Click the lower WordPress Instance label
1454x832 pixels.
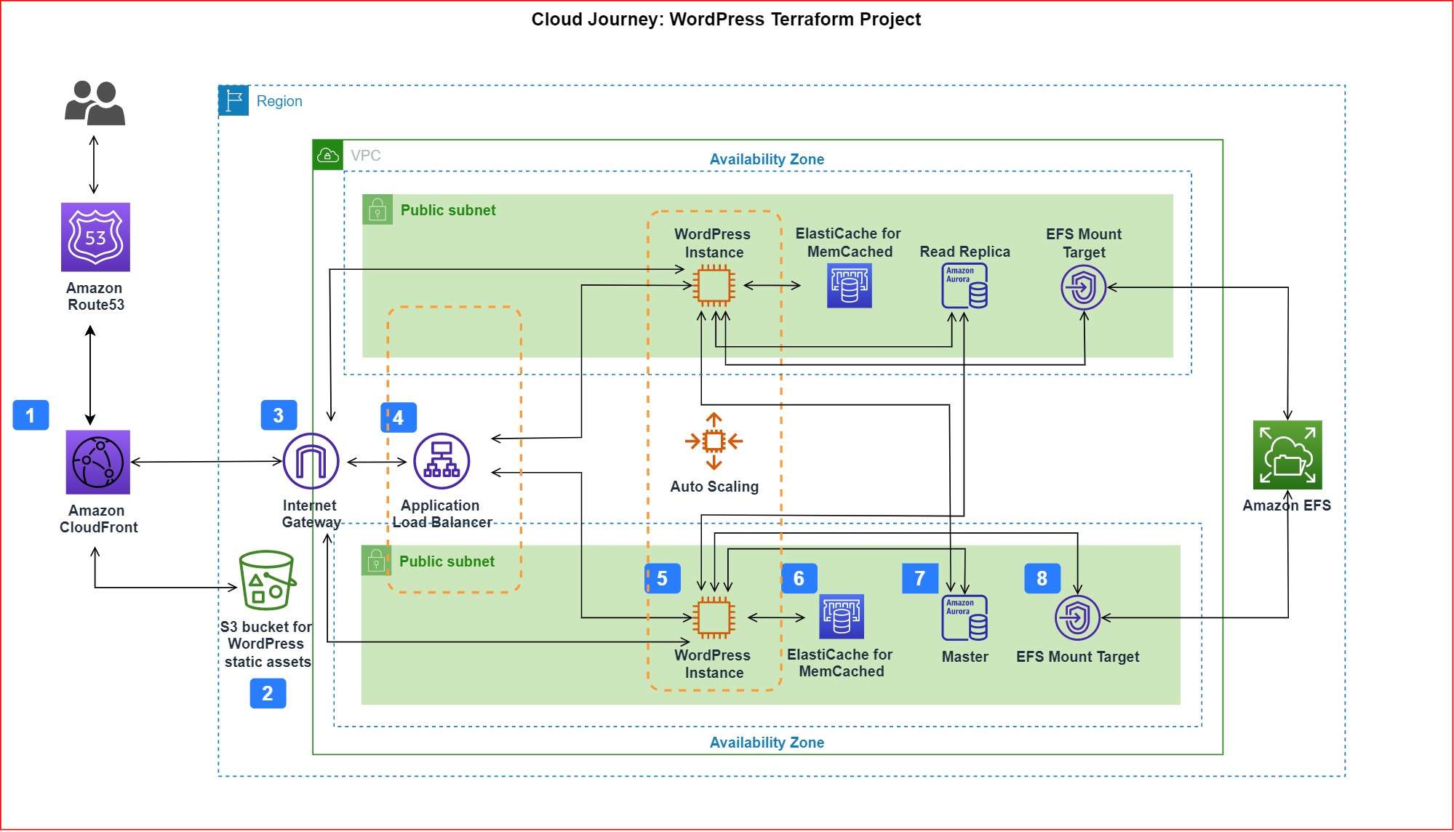[x=713, y=664]
